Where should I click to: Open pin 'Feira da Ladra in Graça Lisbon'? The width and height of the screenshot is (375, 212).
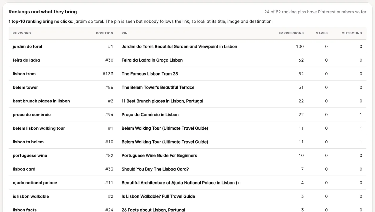point(152,60)
